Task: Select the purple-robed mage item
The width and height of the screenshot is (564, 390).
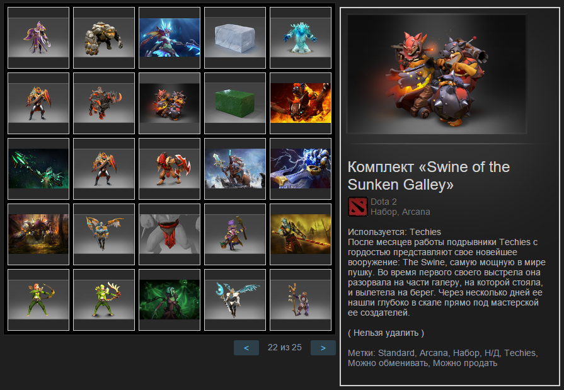Action: [38, 38]
